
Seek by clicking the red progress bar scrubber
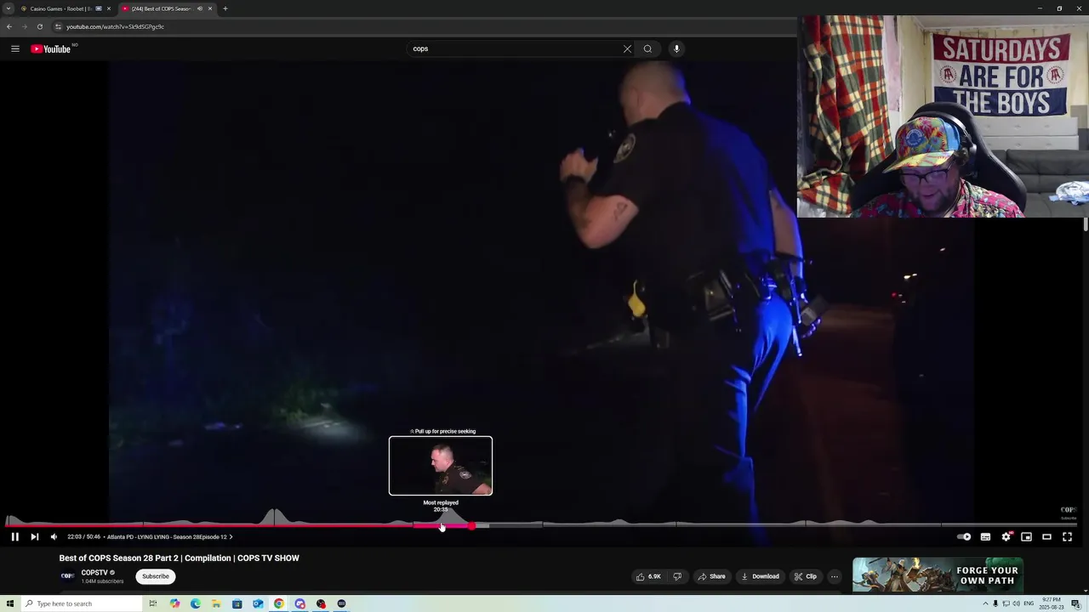coord(472,525)
